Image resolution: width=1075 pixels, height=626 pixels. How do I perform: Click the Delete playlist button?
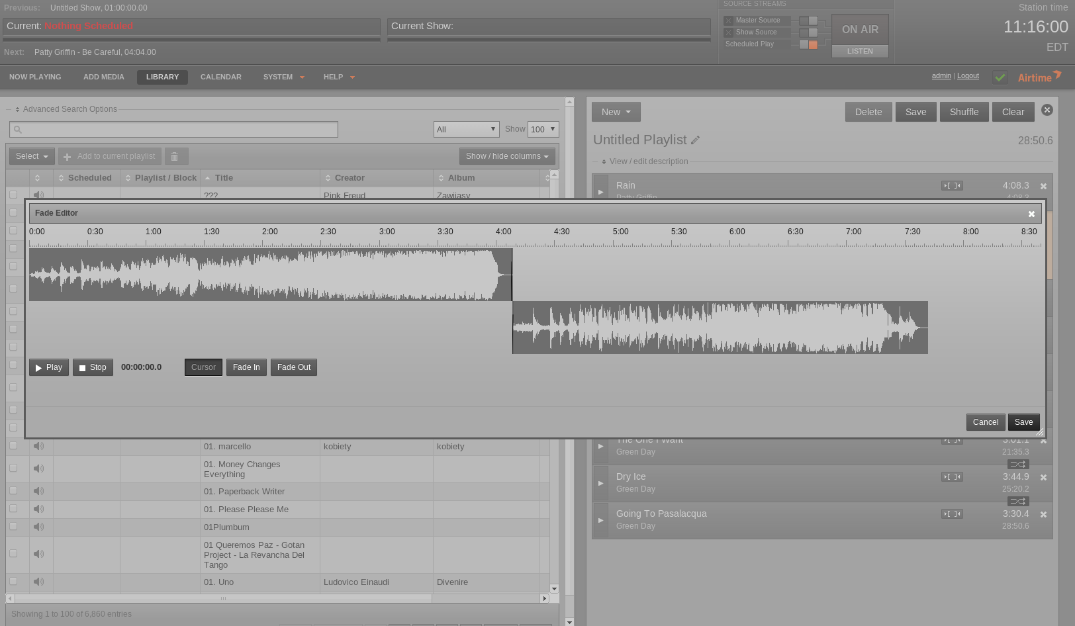tap(868, 112)
